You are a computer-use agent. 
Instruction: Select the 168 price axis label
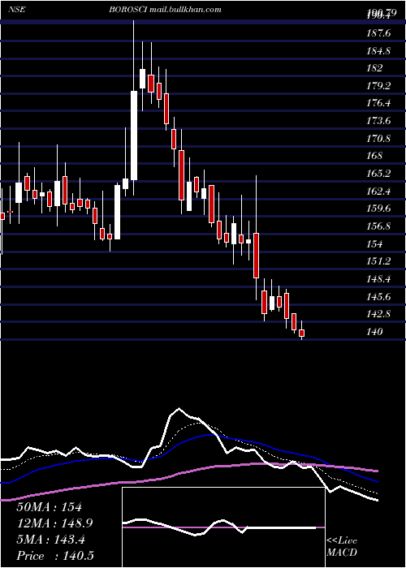(374, 156)
